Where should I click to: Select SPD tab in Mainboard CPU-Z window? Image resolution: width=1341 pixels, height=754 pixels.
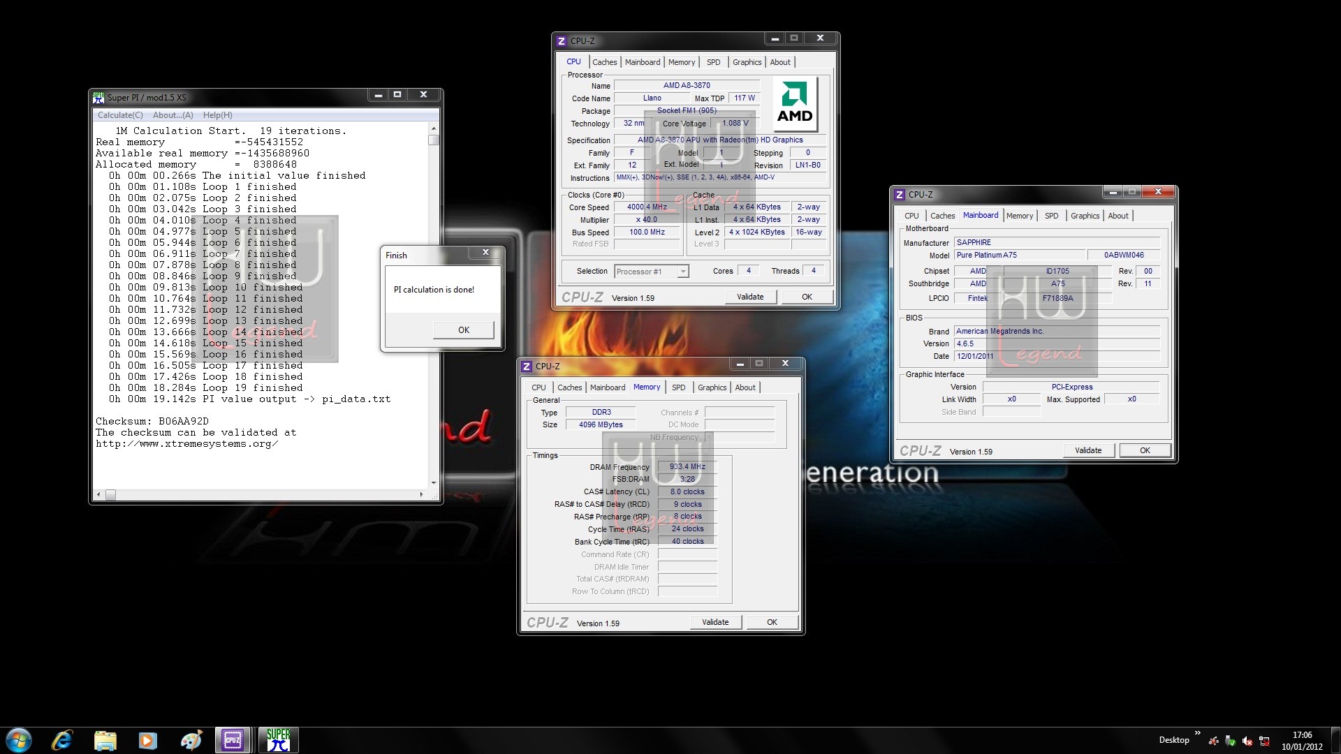tap(1052, 216)
